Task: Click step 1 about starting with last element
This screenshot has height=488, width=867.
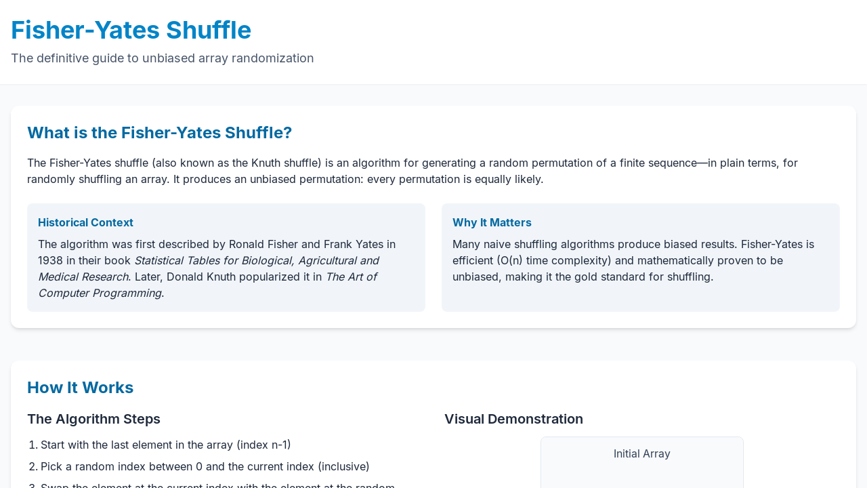Action: [x=165, y=445]
